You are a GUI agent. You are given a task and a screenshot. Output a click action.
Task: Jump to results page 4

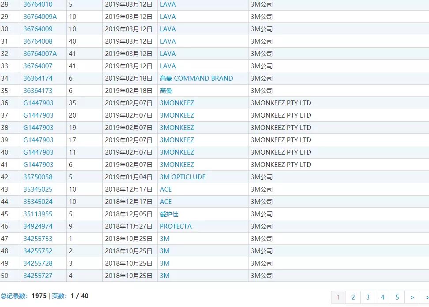pos(383,297)
